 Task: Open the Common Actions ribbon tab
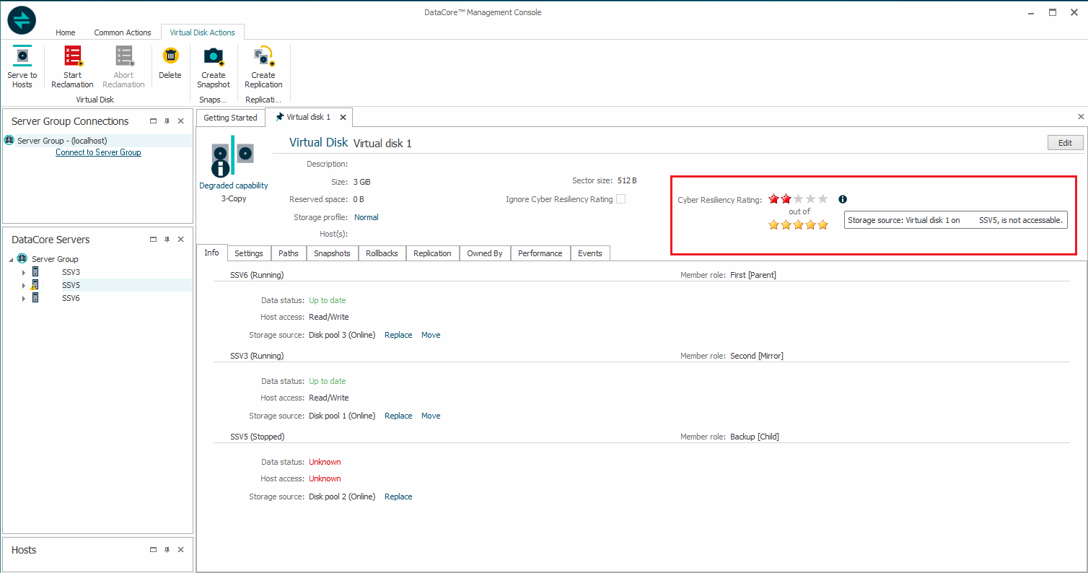123,32
